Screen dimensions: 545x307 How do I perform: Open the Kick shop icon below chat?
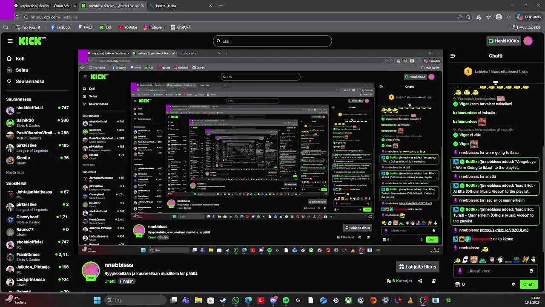[458, 284]
